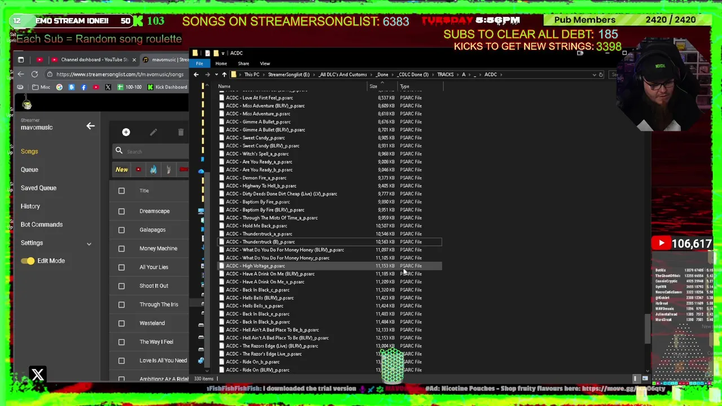
Task: Check the box for Wasteland
Action: [x=121, y=323]
